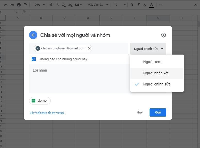The width and height of the screenshot is (200, 148).
Task: Open the 123 number formats dropdown
Action: pos(78,5)
